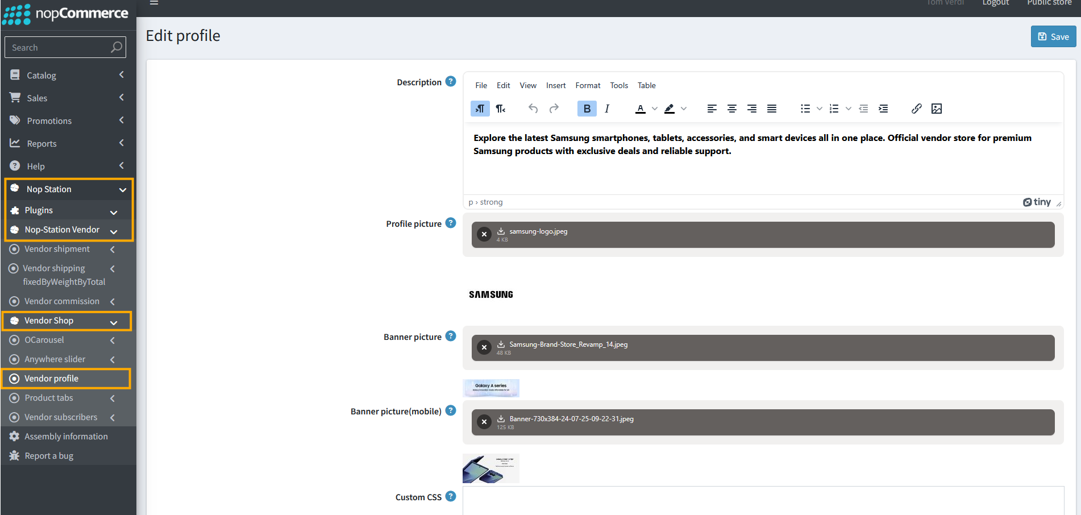The height and width of the screenshot is (515, 1081).
Task: Insert a bullet list
Action: [x=805, y=109]
